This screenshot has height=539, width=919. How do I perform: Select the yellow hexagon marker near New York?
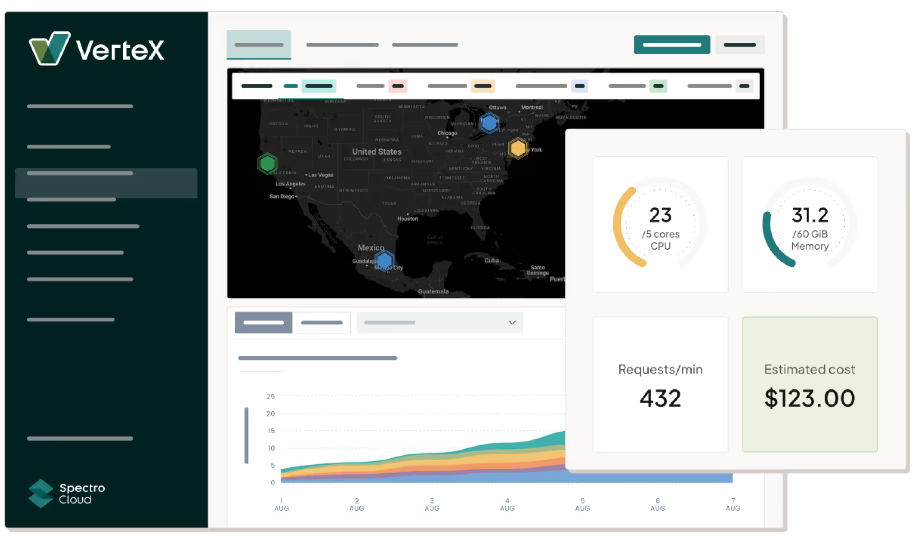(x=518, y=148)
